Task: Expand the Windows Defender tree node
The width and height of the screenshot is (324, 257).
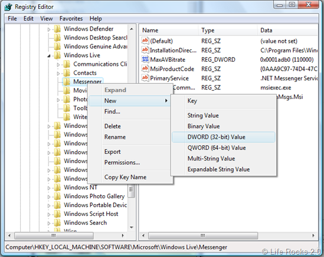Action: [49, 29]
